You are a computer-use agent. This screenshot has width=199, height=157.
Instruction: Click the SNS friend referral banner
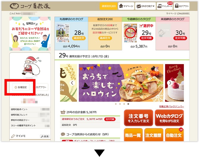coord(30,34)
